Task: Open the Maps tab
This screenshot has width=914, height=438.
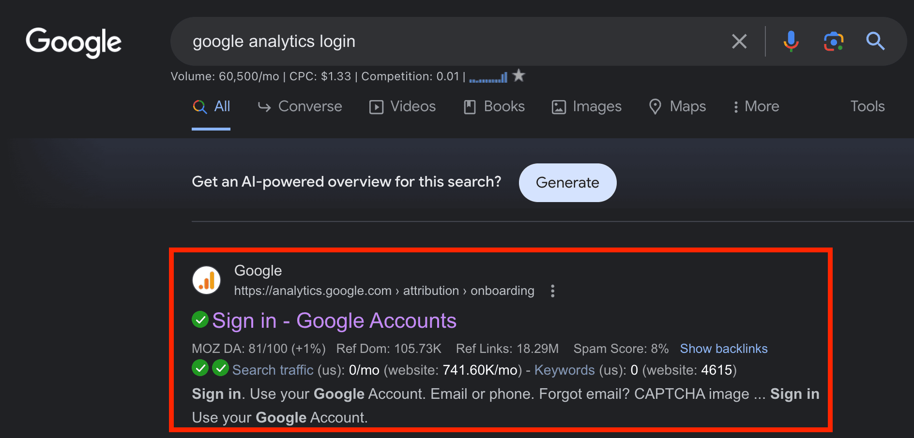Action: [x=677, y=106]
